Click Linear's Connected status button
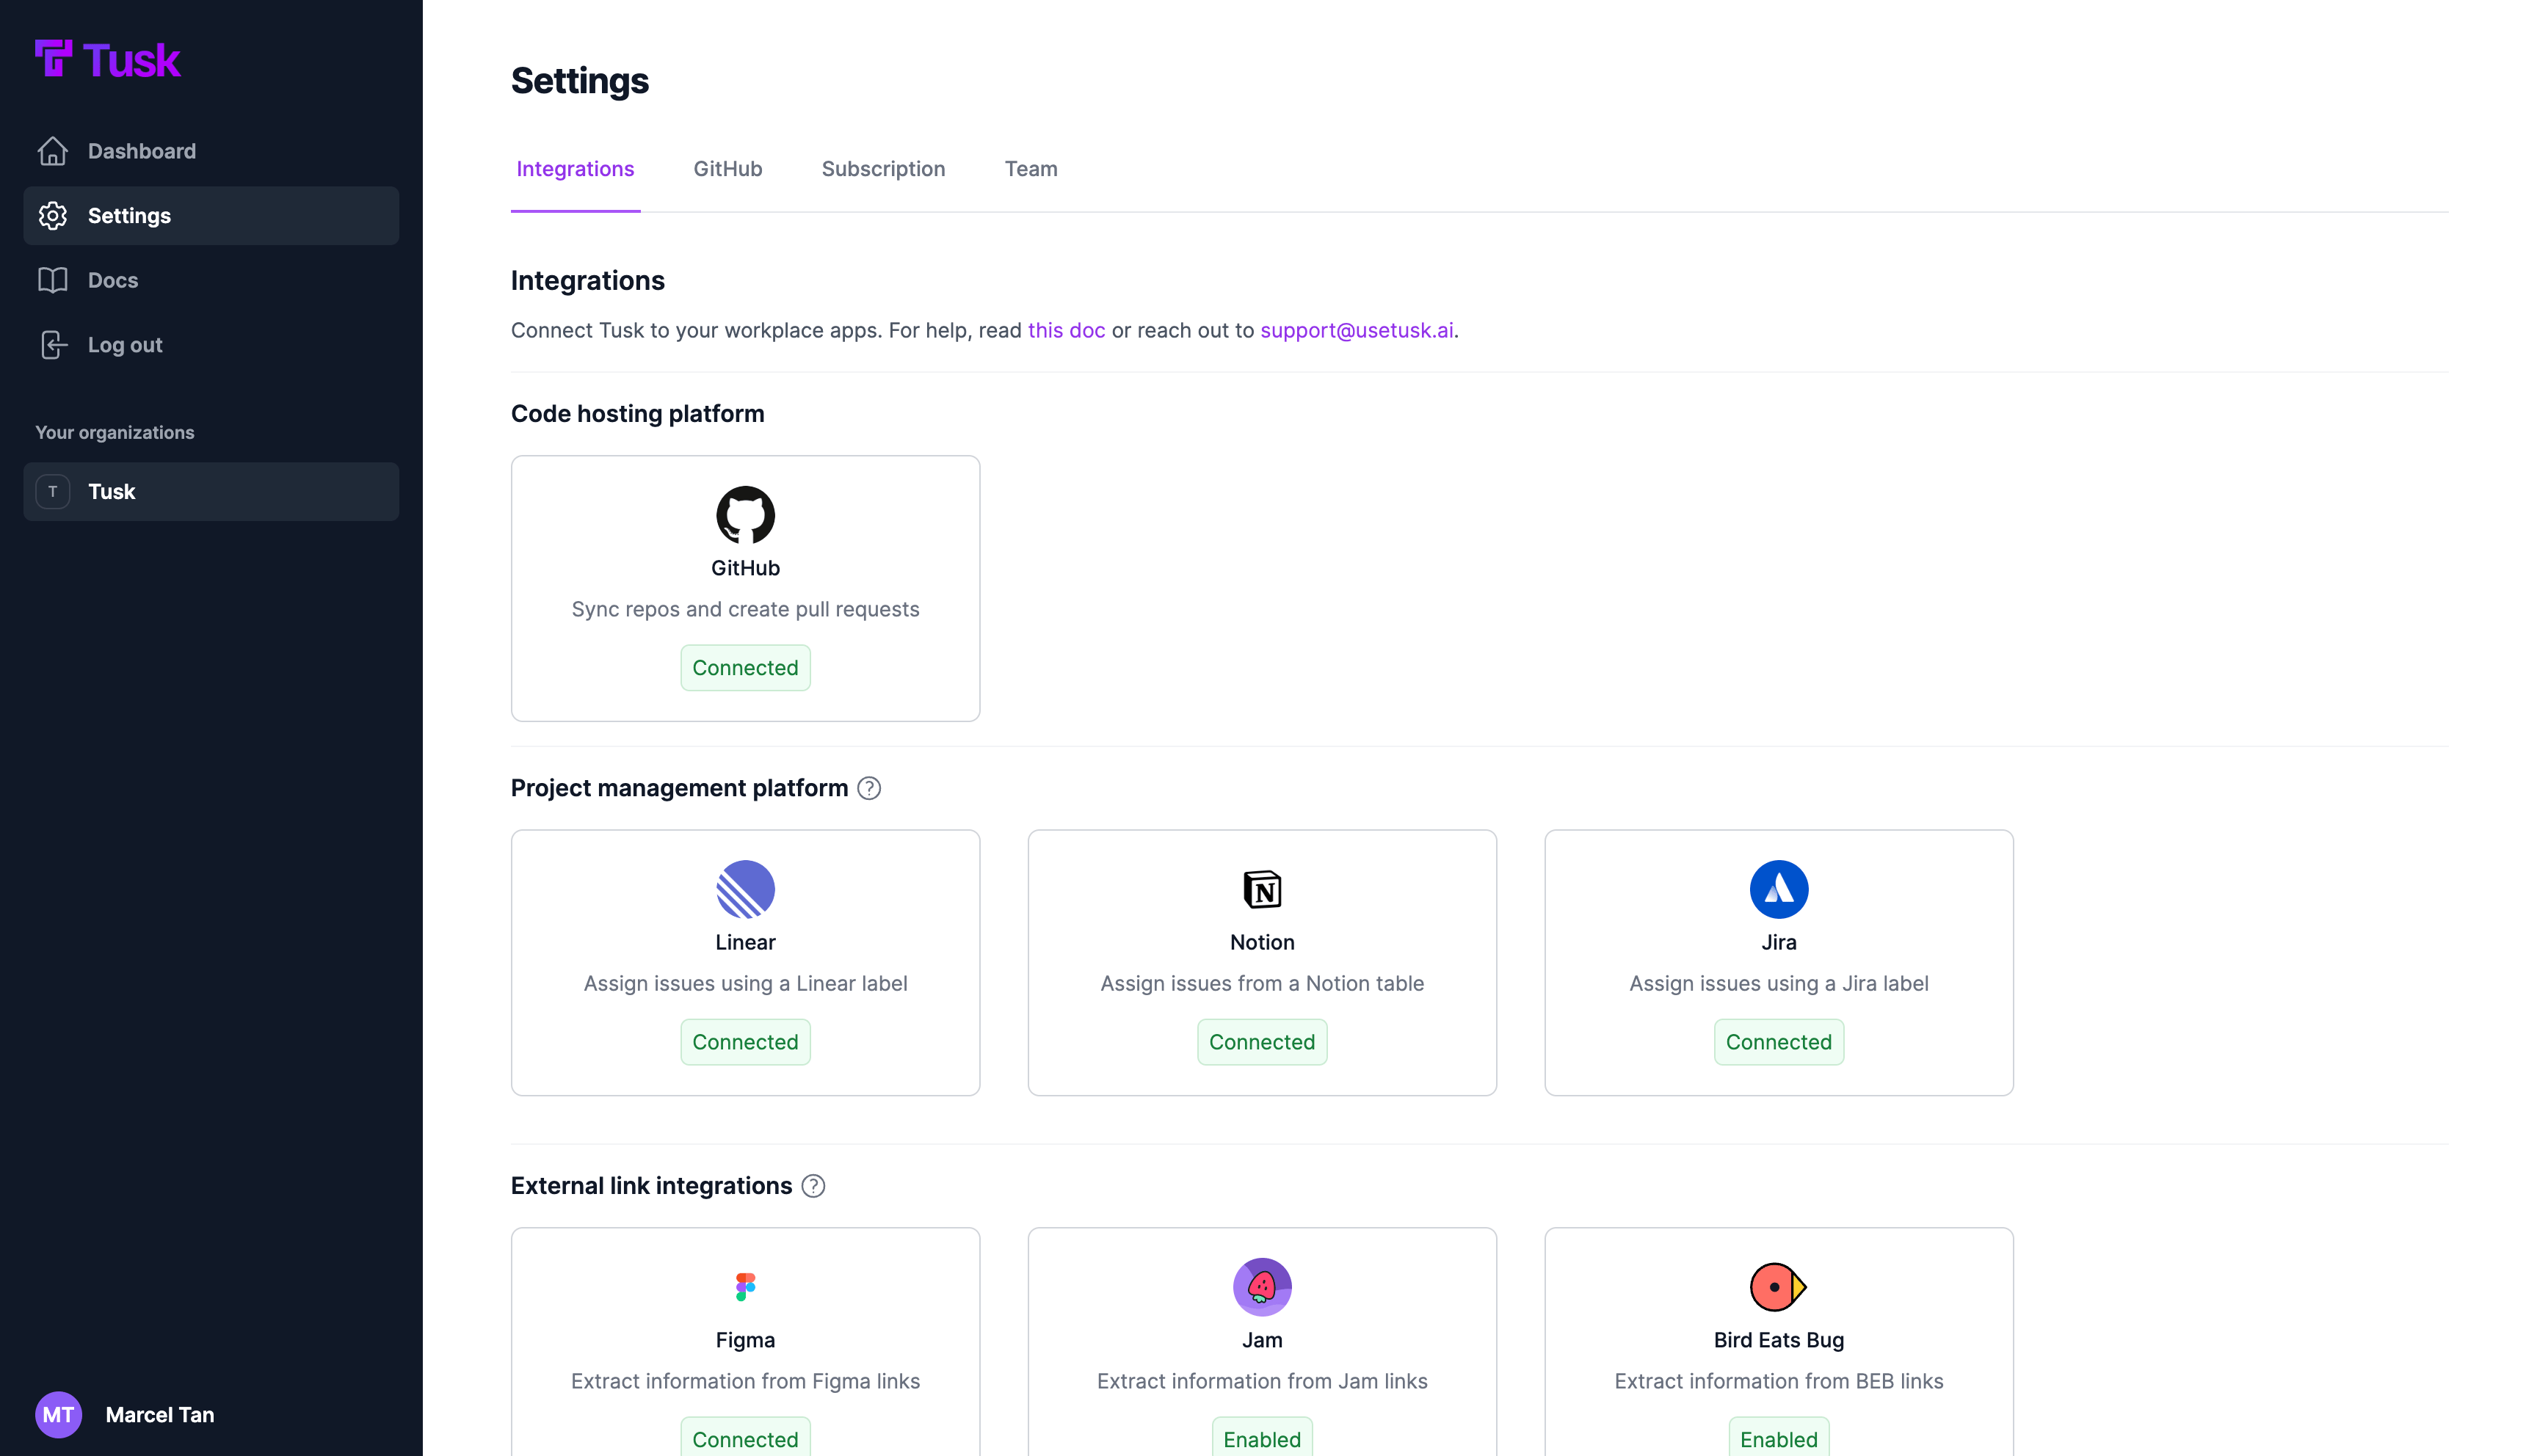The width and height of the screenshot is (2537, 1456). click(745, 1042)
